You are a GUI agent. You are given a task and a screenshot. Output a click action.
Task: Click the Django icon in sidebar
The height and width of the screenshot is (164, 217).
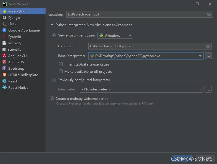[4, 17]
